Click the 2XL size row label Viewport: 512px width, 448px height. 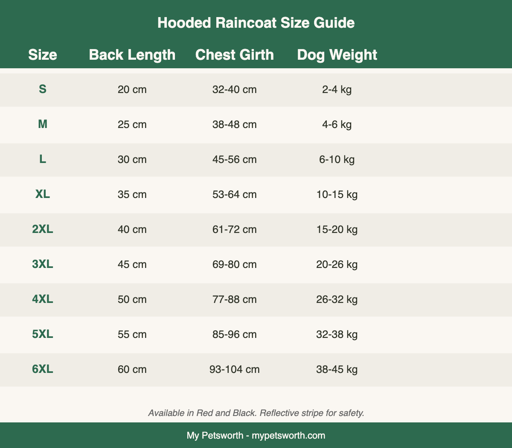point(43,229)
